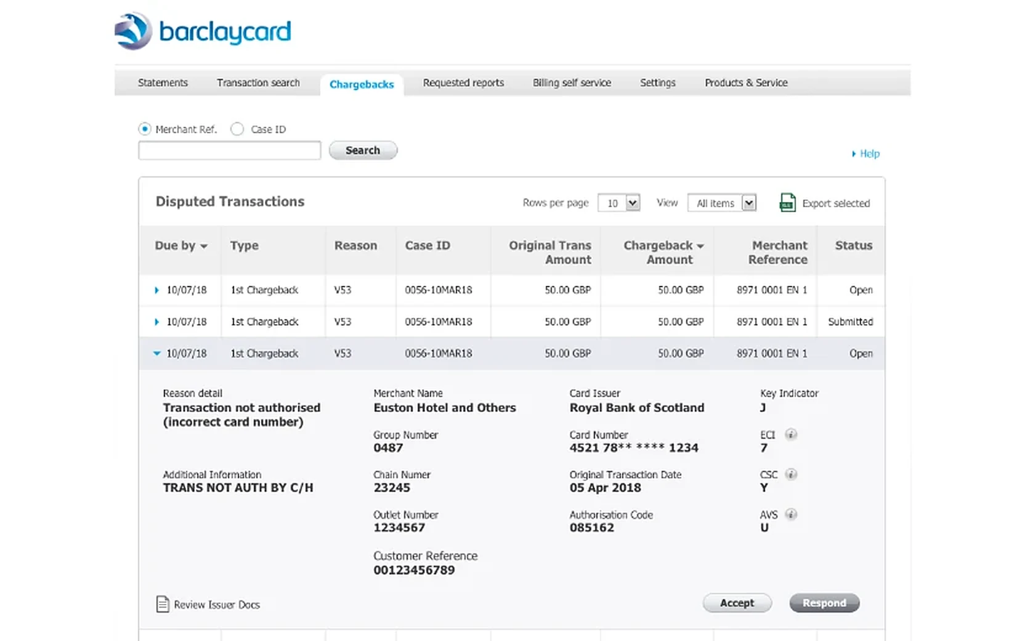This screenshot has height=641, width=1025.
Task: Open the Products & Service tab
Action: pyautogui.click(x=746, y=83)
